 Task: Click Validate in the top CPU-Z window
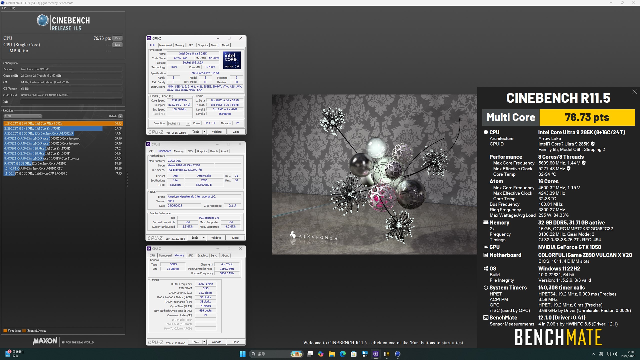[217, 132]
